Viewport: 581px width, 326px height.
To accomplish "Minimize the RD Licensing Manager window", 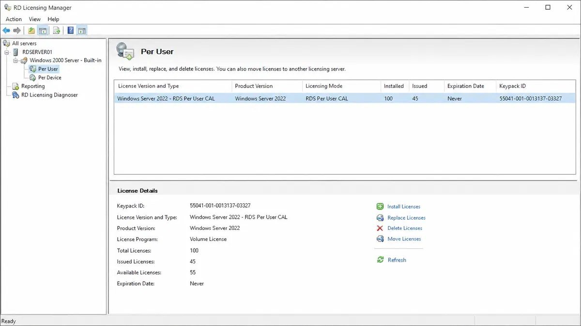I will (x=526, y=7).
